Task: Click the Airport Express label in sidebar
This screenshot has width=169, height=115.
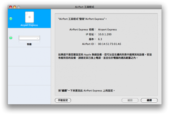Action: 29,25
